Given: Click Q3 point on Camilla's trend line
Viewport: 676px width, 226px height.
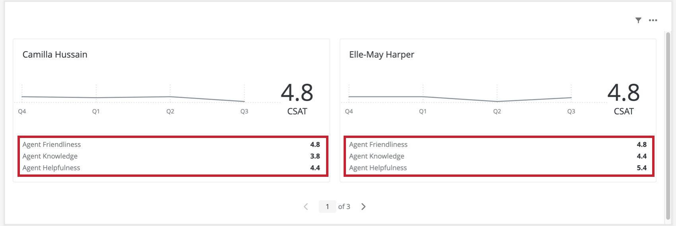Looking at the screenshot, I should (244, 102).
